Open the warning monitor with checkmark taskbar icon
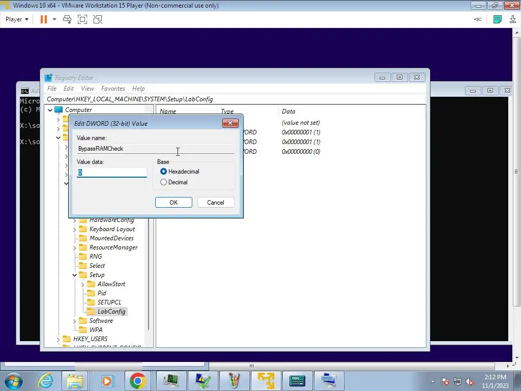The image size is (521, 391). [202, 381]
